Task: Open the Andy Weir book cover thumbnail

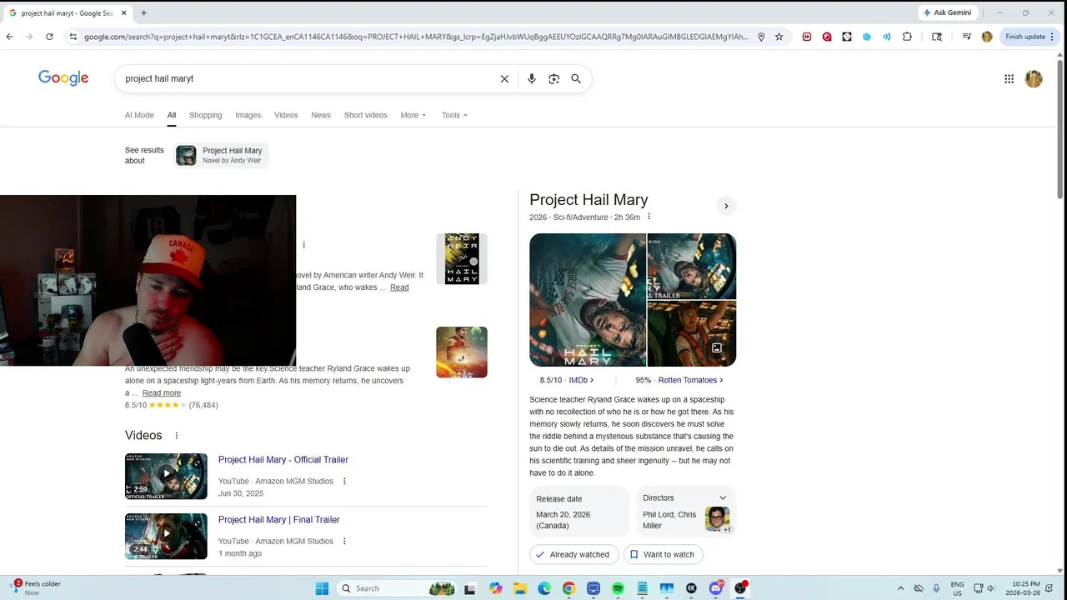Action: pos(462,259)
